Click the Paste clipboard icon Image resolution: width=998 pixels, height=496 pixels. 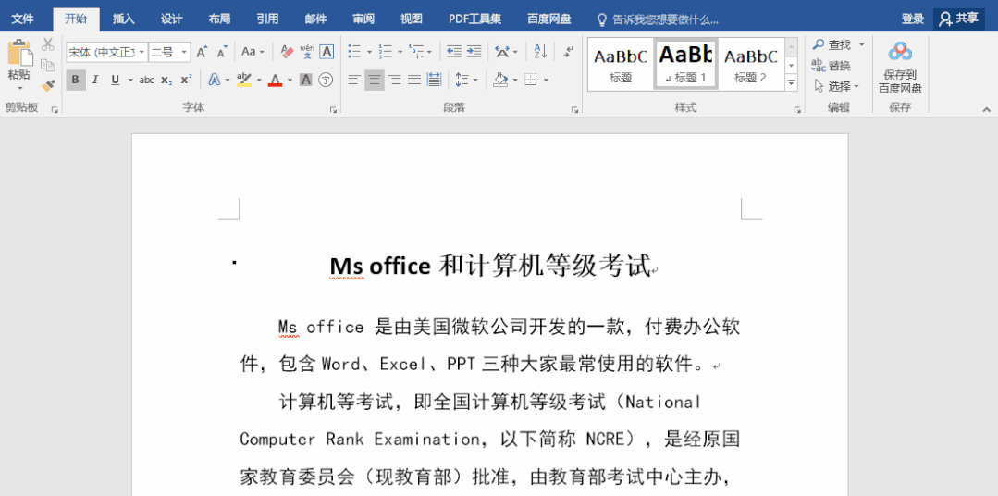point(19,53)
